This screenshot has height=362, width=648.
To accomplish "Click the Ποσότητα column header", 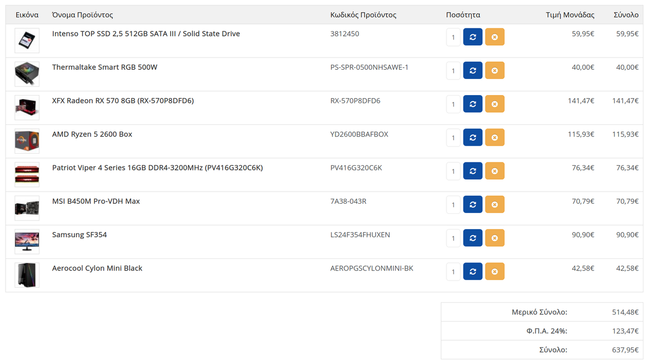I will pyautogui.click(x=463, y=15).
